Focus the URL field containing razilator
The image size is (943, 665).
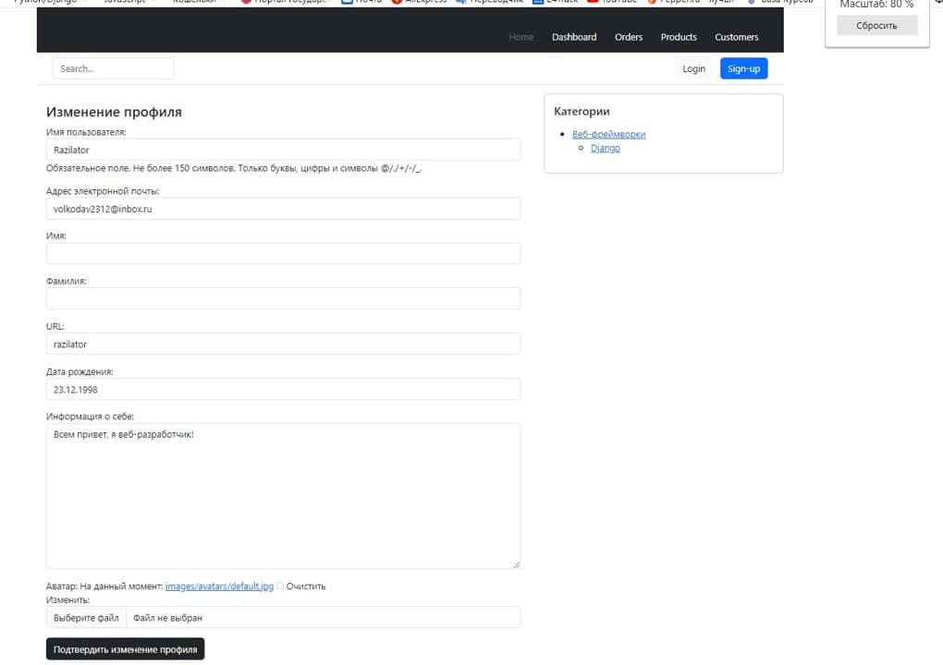[x=283, y=344]
